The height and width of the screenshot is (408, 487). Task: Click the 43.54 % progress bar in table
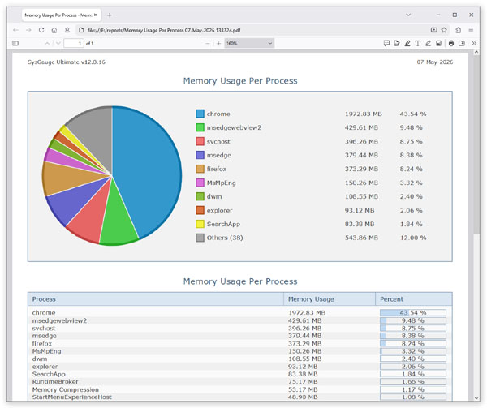pos(413,312)
